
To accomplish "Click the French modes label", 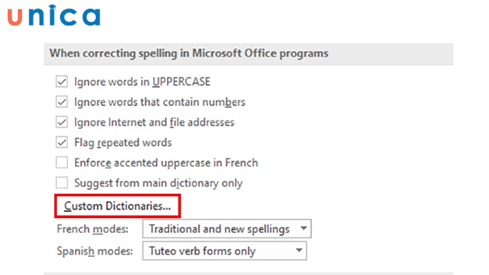I will [92, 229].
